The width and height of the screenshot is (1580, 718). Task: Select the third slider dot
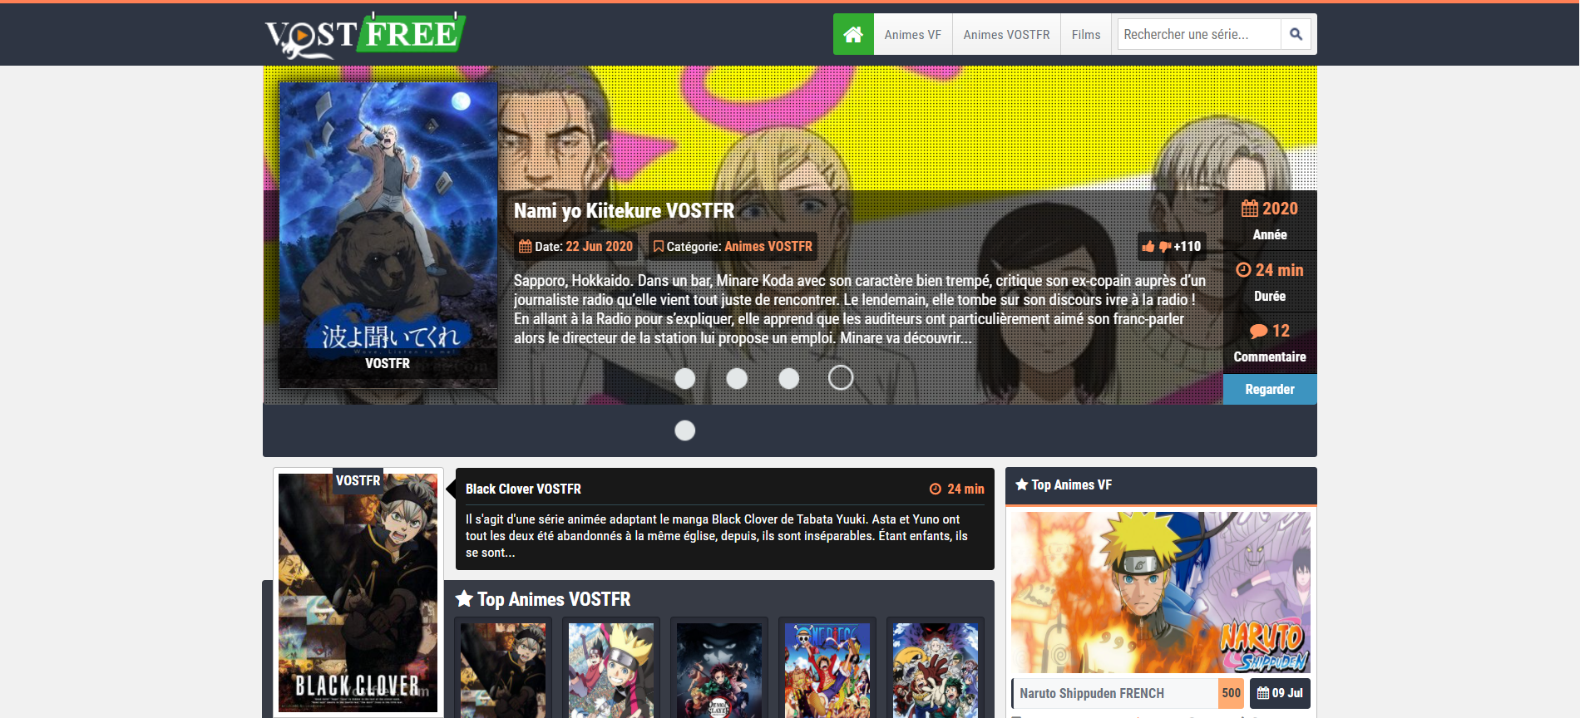click(x=789, y=378)
